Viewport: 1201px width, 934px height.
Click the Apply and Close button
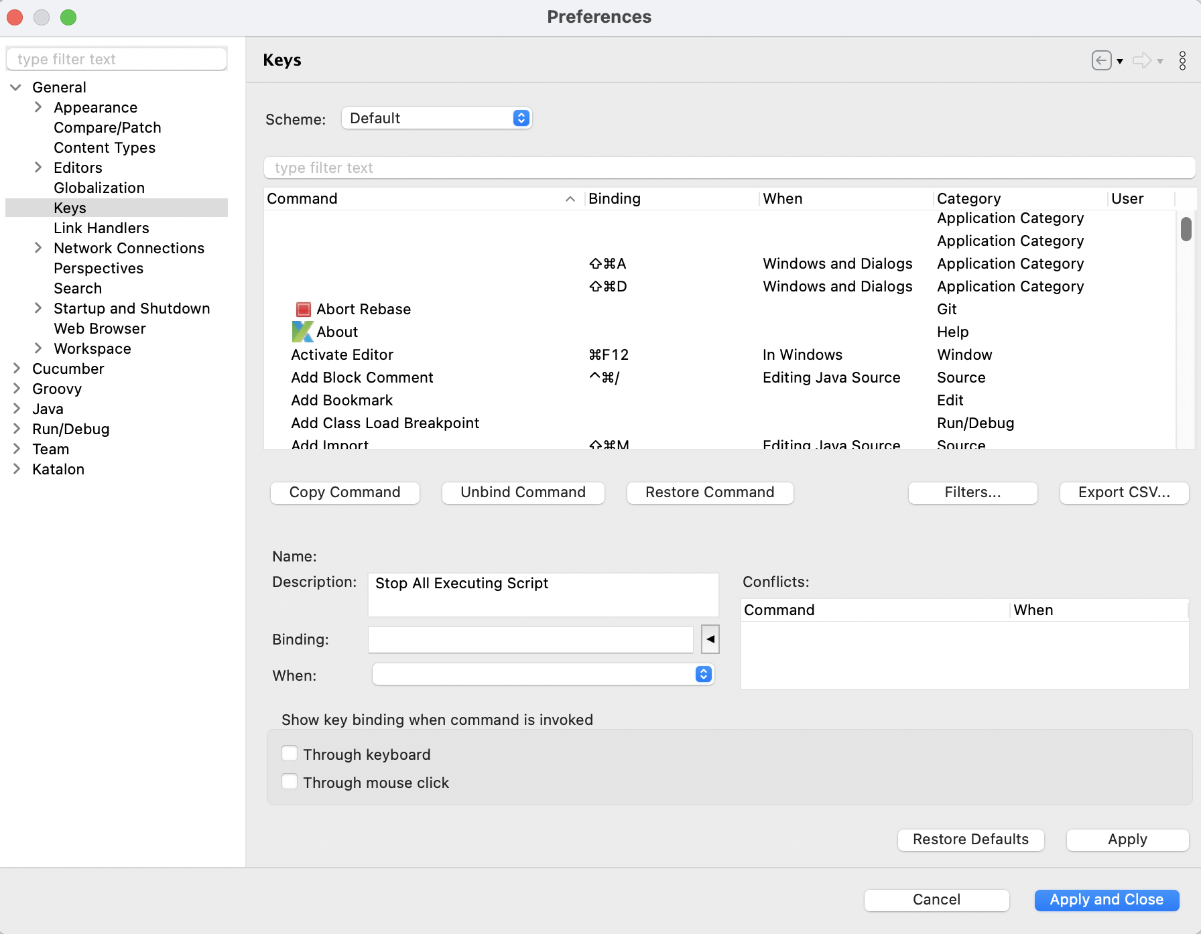click(1106, 900)
